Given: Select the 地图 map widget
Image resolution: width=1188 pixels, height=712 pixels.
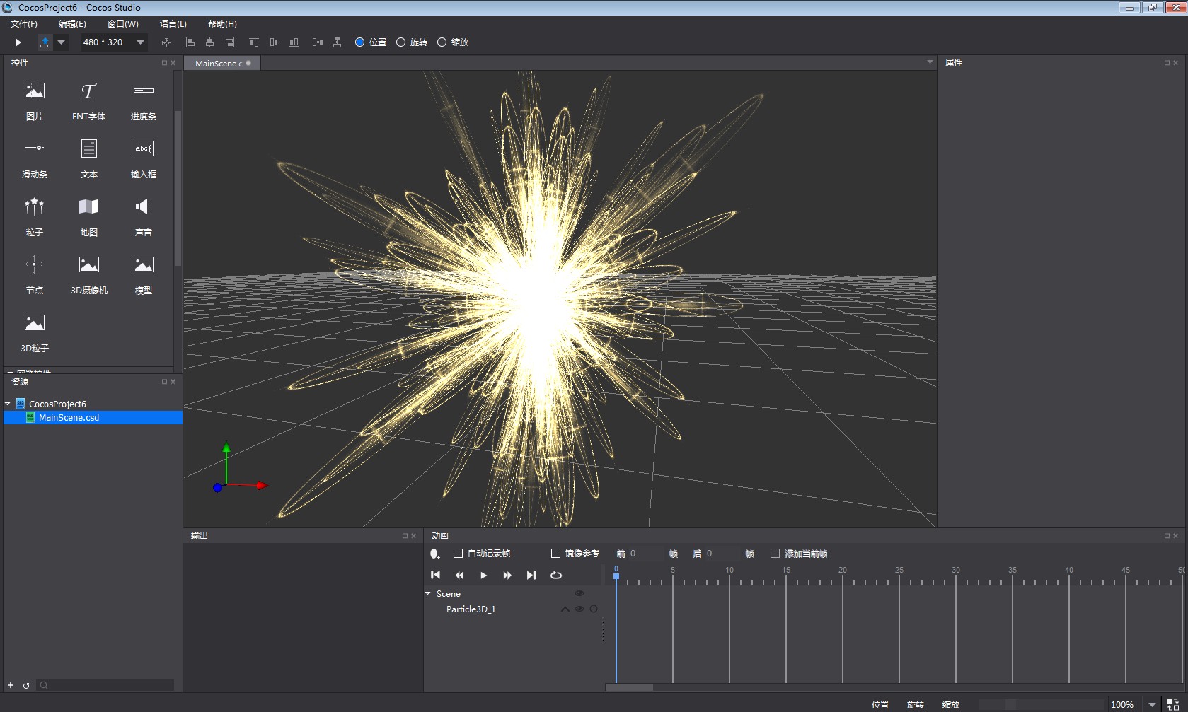Looking at the screenshot, I should point(88,217).
